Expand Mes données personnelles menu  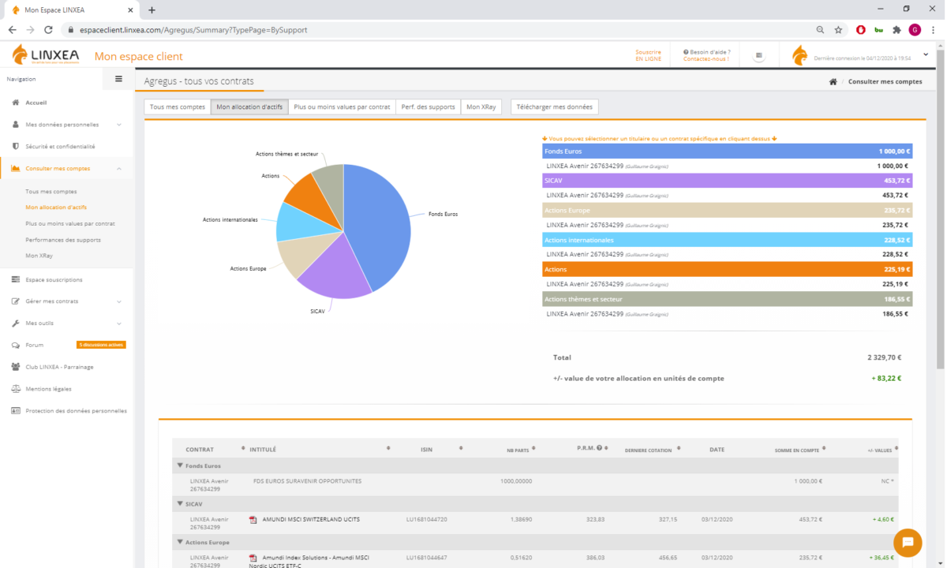tap(118, 125)
